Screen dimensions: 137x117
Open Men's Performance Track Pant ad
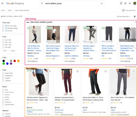[x=53, y=48]
